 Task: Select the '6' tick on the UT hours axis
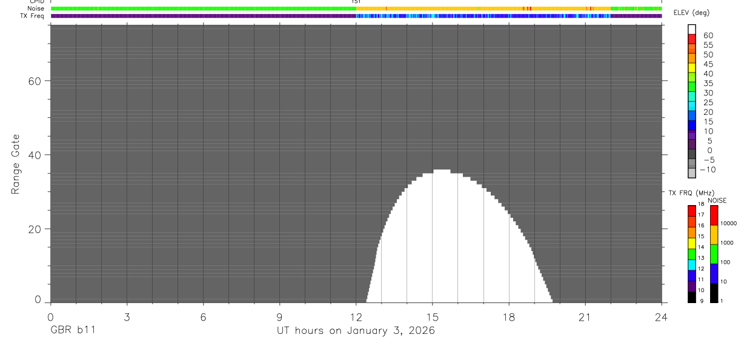(203, 317)
